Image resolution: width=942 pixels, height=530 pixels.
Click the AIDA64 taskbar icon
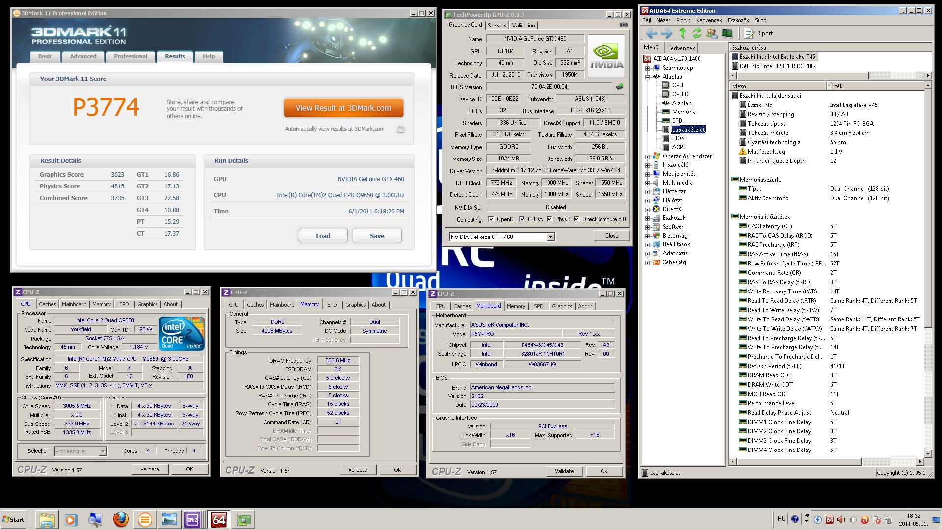point(218,519)
